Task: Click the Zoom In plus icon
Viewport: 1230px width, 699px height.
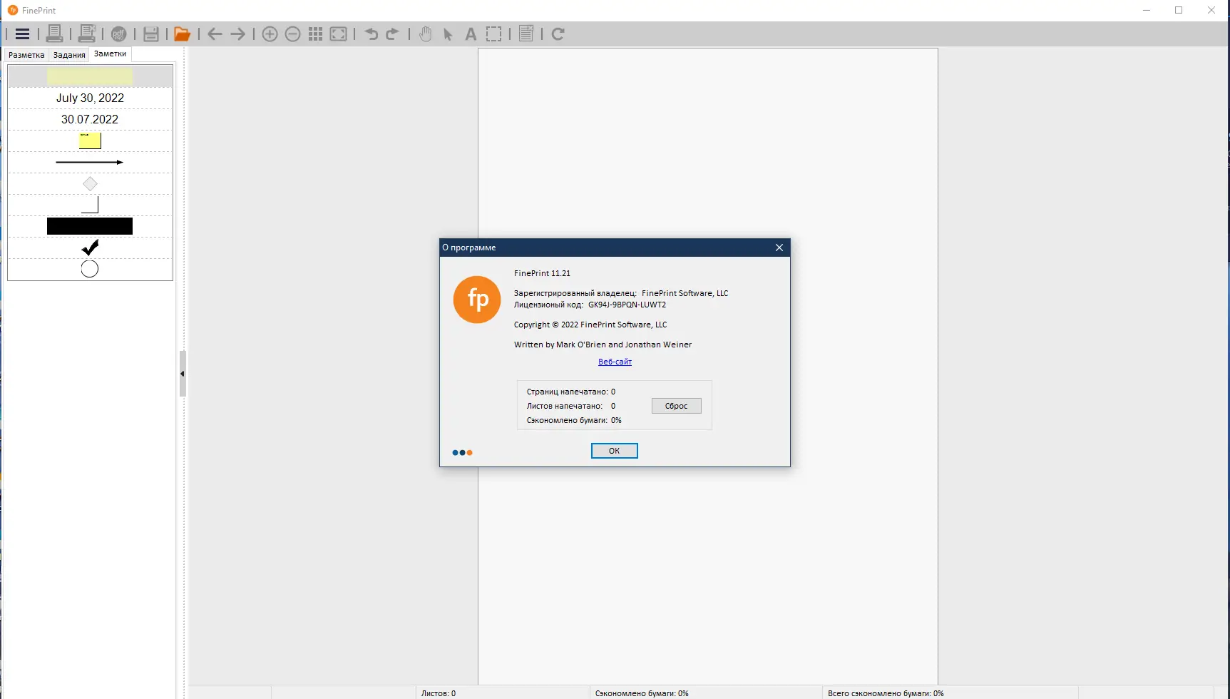Action: [270, 34]
